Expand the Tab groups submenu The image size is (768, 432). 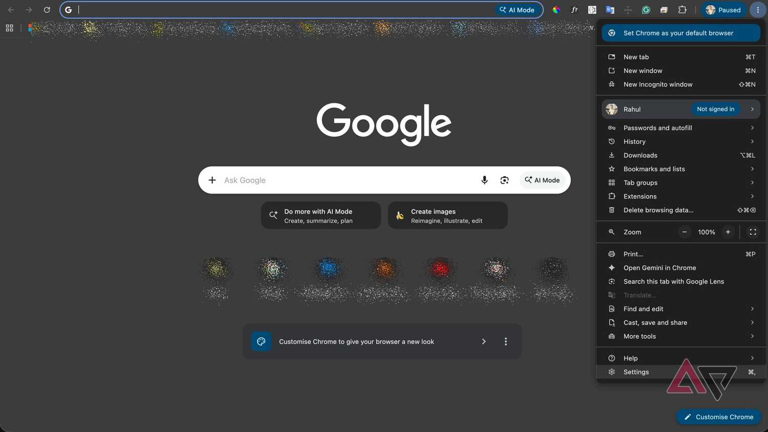681,183
